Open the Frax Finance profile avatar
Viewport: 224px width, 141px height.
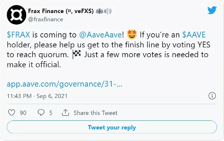[x=16, y=15]
